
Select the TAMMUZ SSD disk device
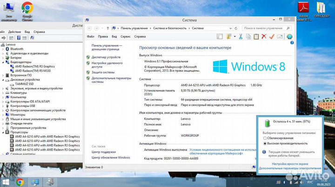(24, 84)
